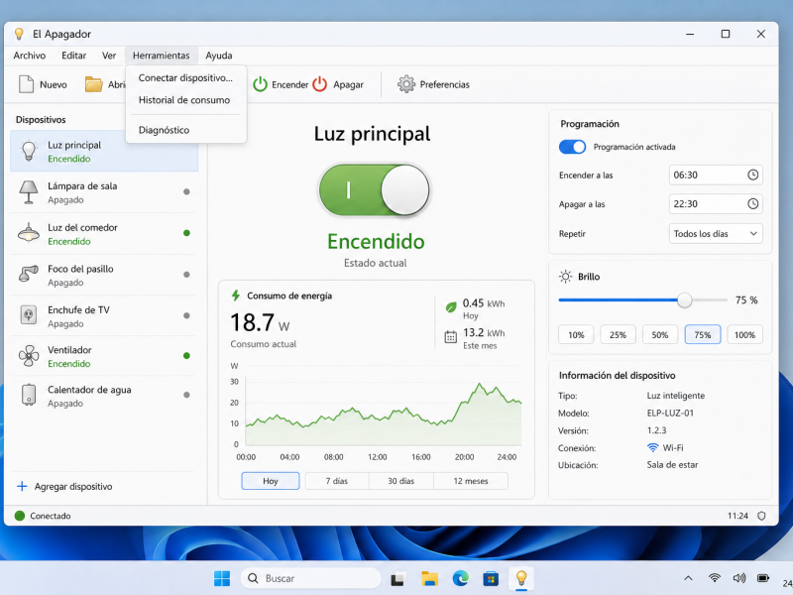This screenshot has width=793, height=595.
Task: Click the Encender a las 06:30 field
Action: tap(715, 176)
